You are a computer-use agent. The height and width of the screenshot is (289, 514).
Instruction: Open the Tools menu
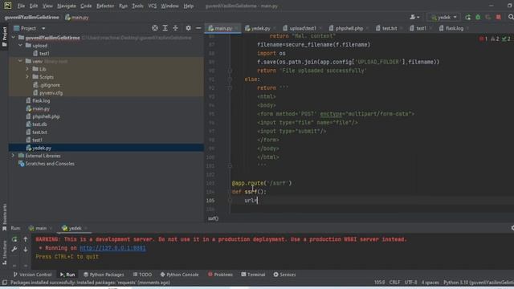coord(137,6)
